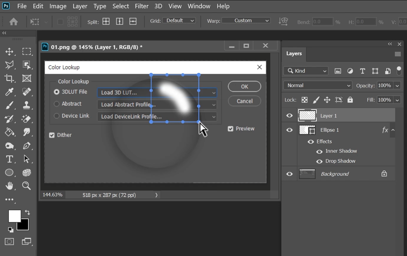The width and height of the screenshot is (407, 256).
Task: Select the Polygonal Lasso tool
Action: [9, 65]
